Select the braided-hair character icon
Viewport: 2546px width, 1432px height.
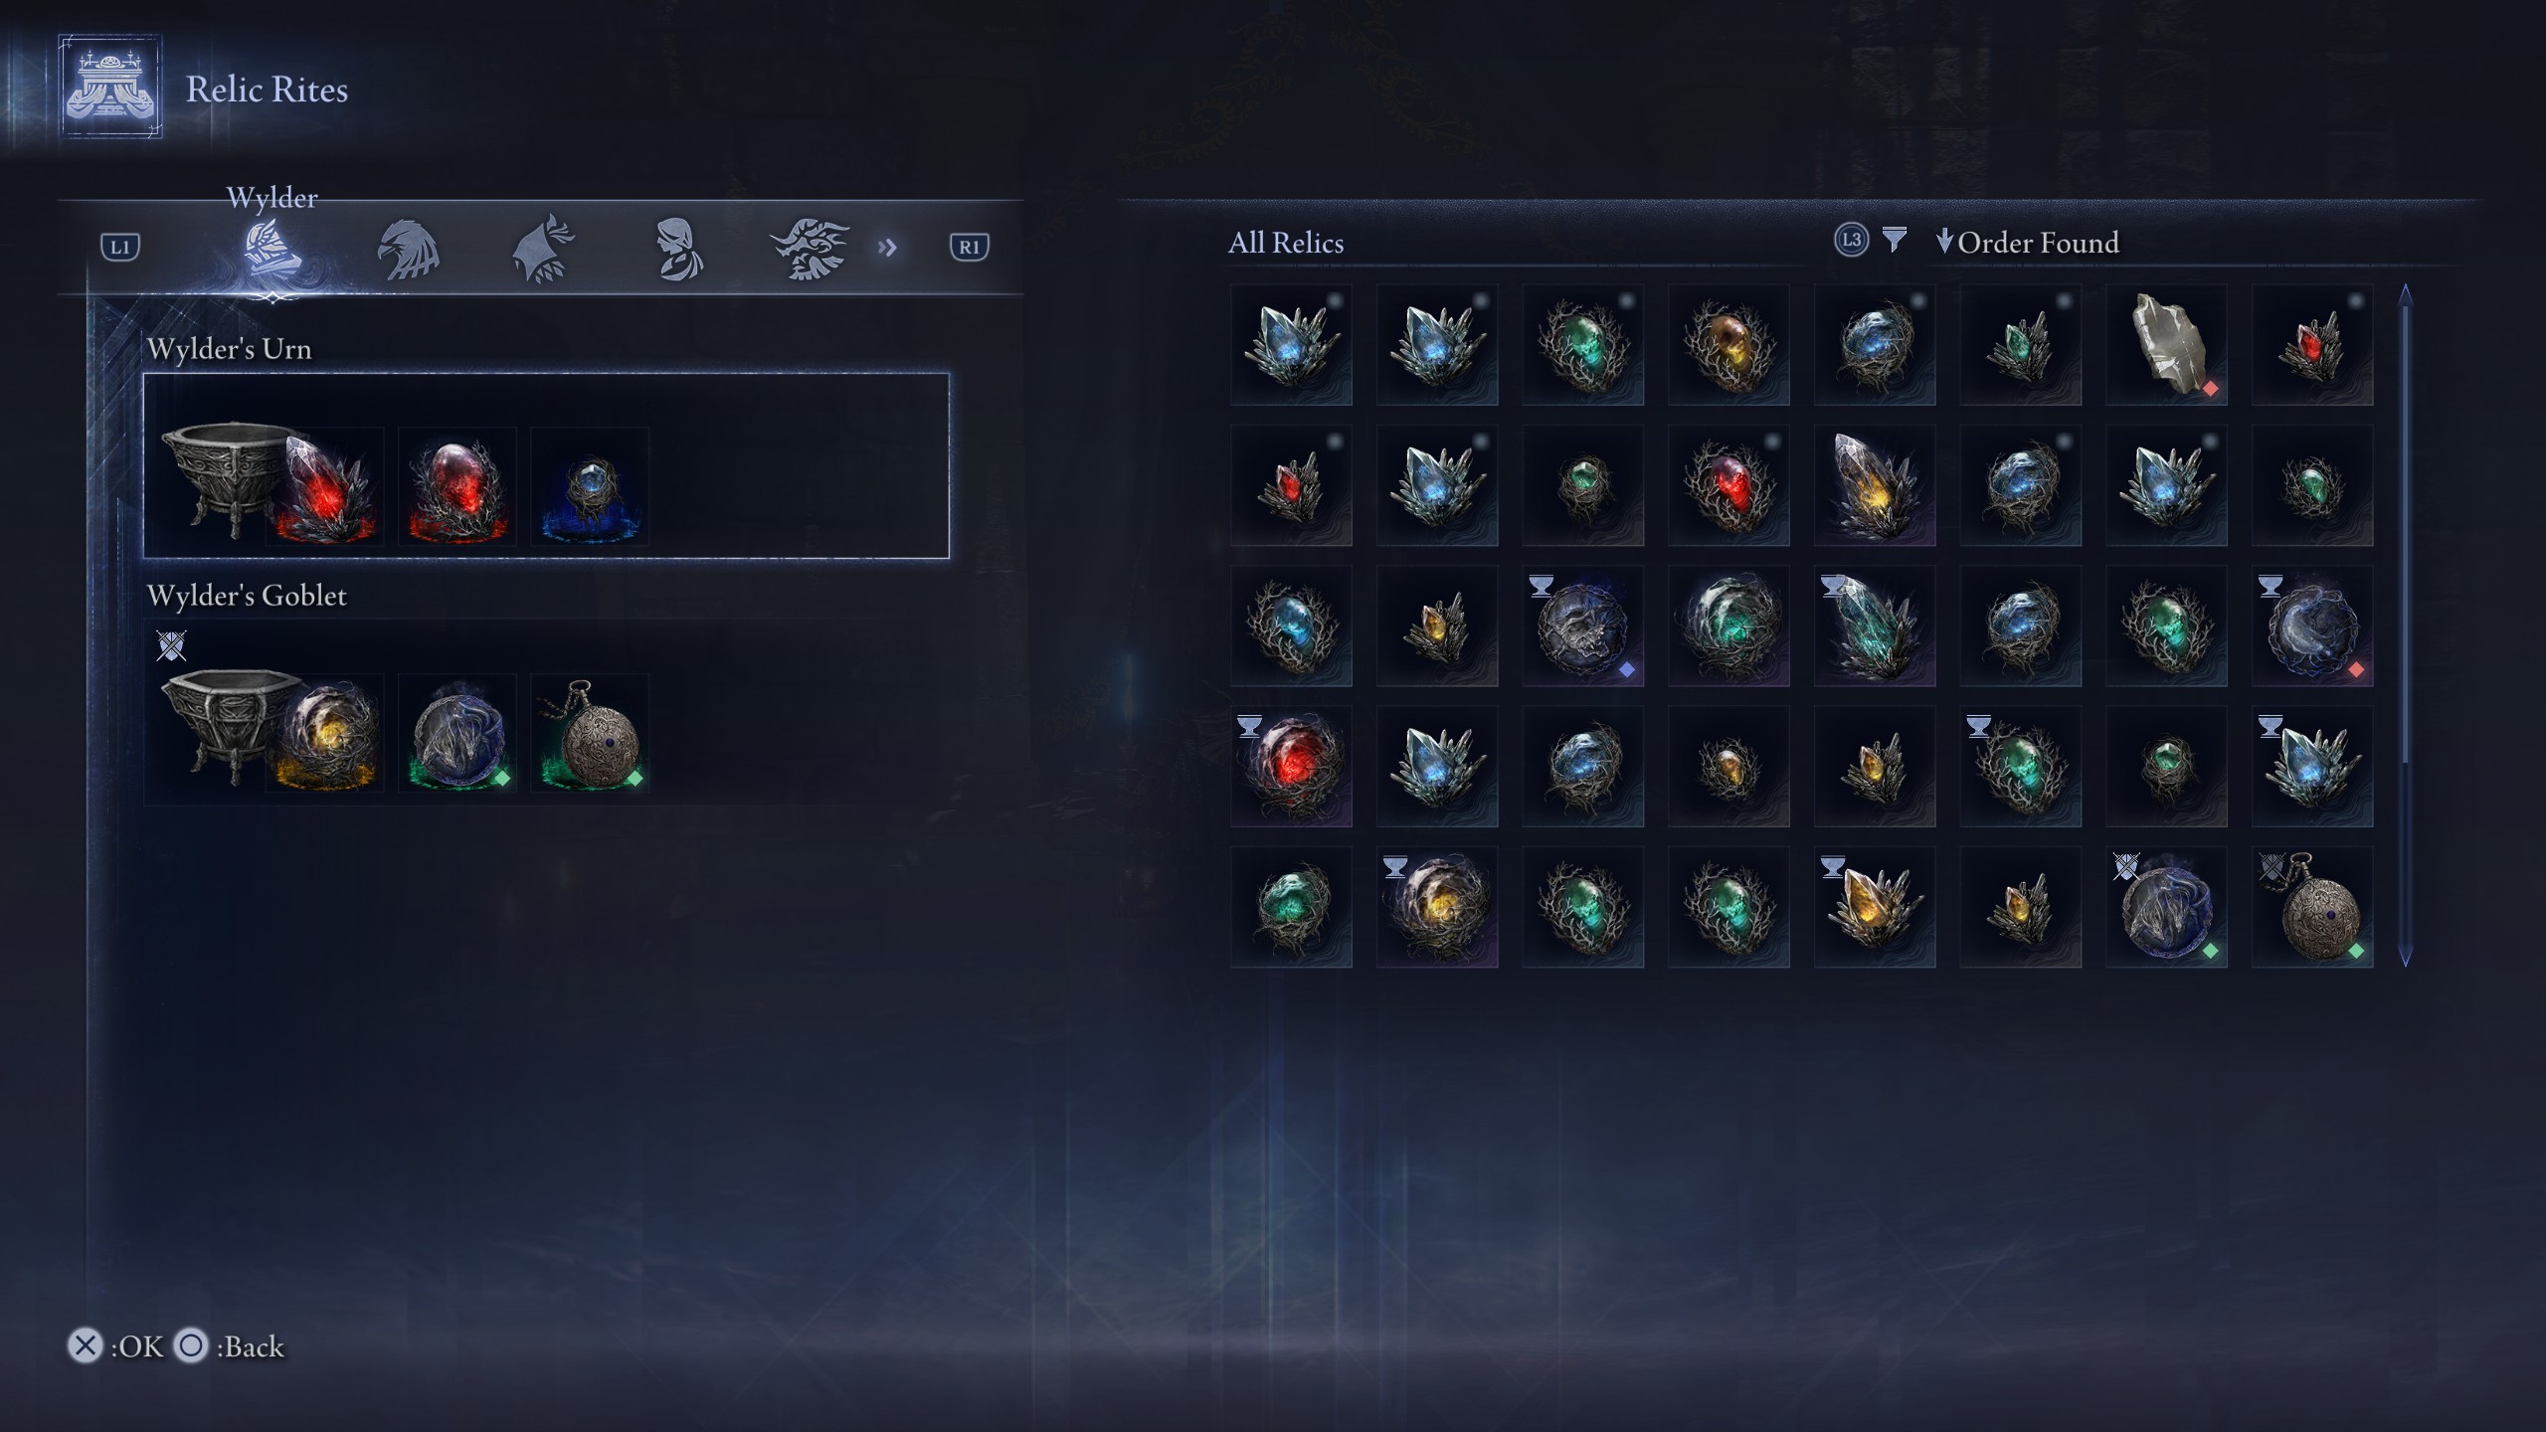(679, 249)
